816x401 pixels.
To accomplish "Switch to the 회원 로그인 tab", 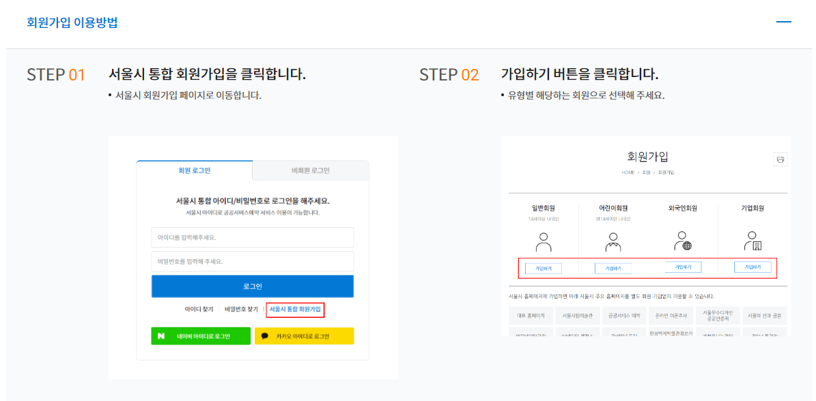I will point(195,170).
